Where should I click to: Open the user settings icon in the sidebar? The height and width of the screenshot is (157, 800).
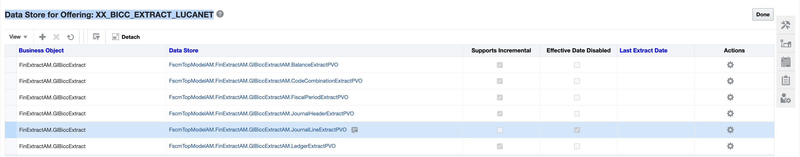click(x=786, y=98)
